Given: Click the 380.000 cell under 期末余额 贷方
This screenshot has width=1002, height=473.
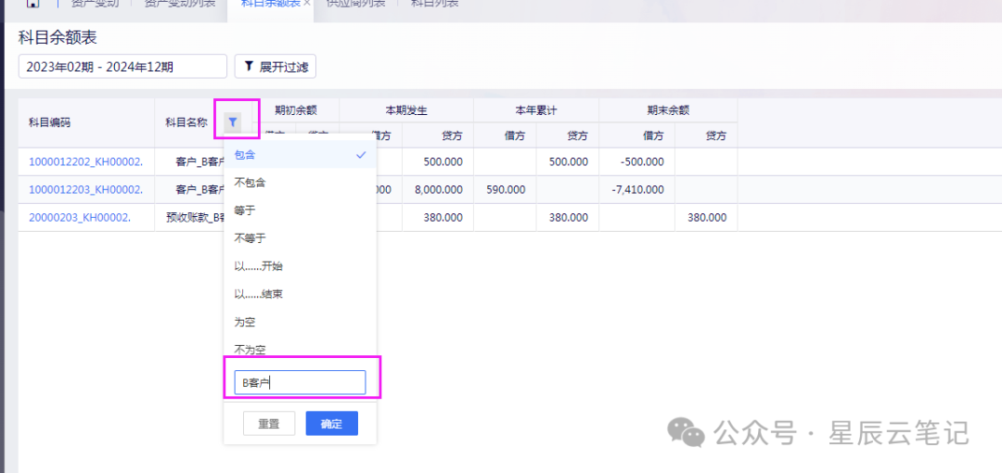Looking at the screenshot, I should 707,217.
